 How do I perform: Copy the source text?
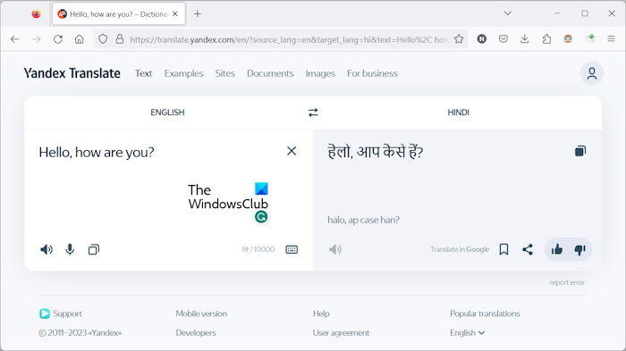[93, 250]
